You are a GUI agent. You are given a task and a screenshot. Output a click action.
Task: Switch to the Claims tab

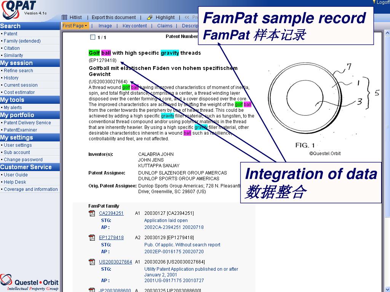[x=165, y=26]
